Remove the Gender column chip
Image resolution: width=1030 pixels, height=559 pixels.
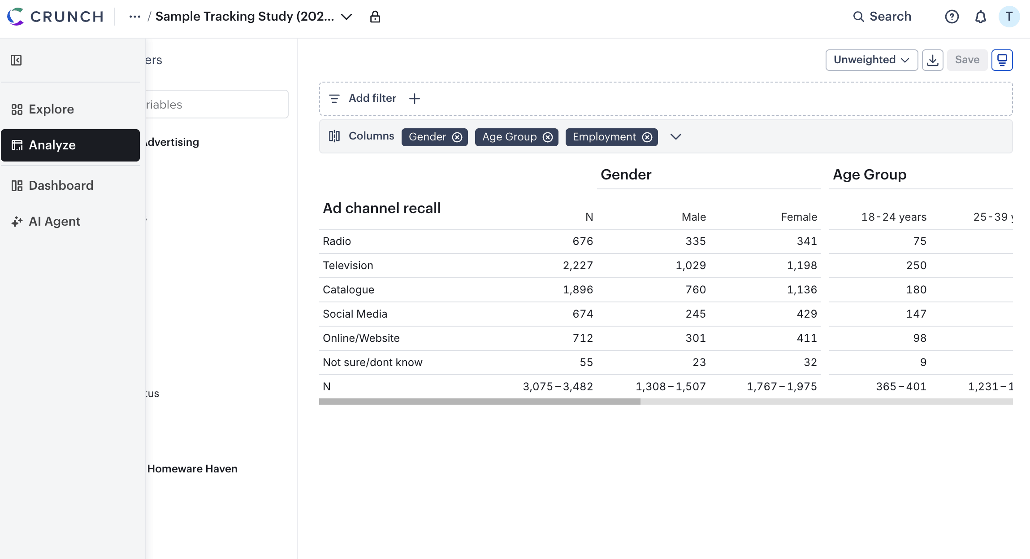pos(457,137)
